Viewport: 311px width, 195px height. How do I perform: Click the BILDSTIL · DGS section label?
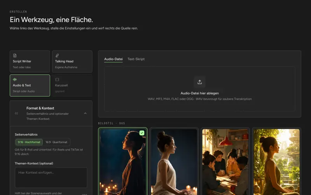click(x=112, y=123)
